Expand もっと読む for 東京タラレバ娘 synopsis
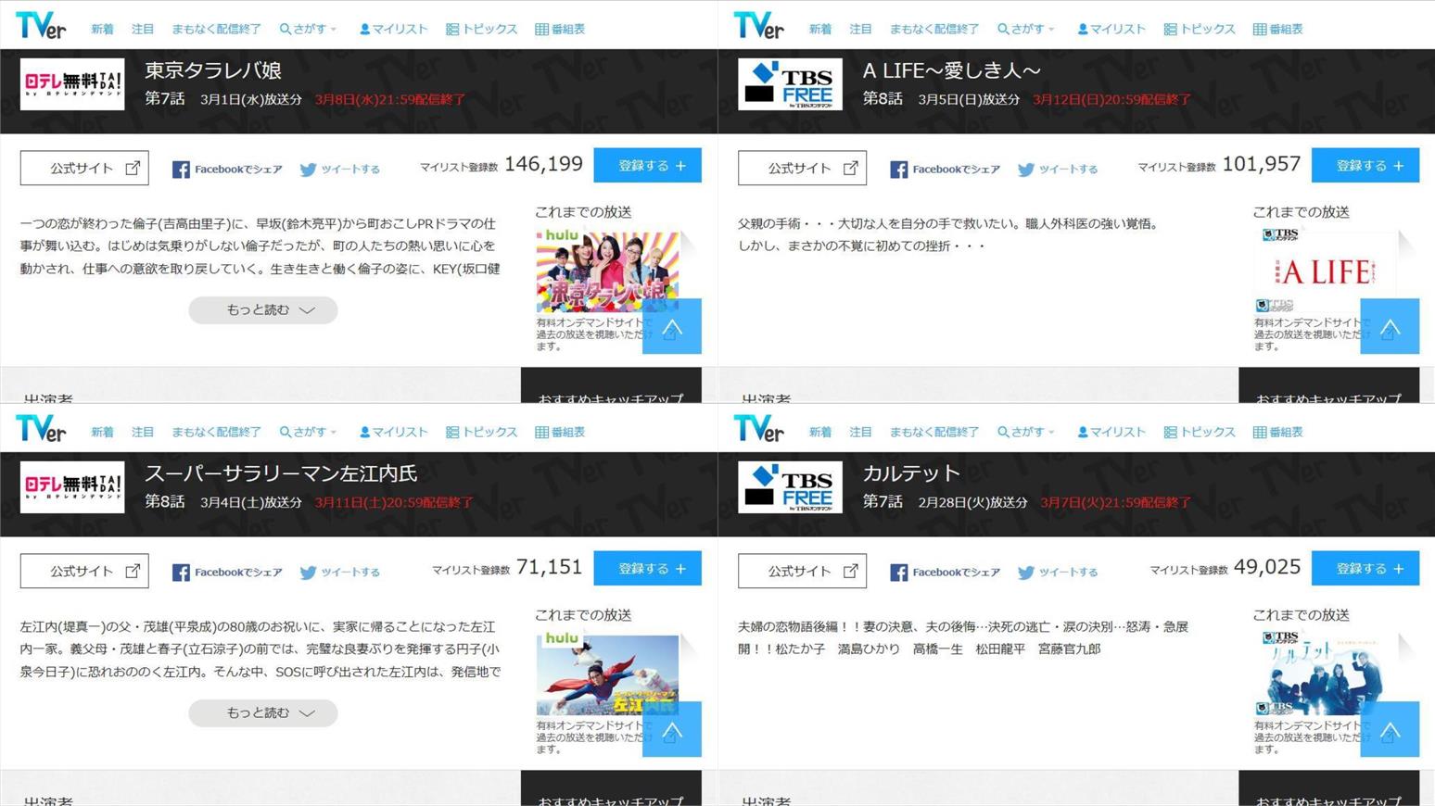Image resolution: width=1435 pixels, height=806 pixels. click(263, 309)
